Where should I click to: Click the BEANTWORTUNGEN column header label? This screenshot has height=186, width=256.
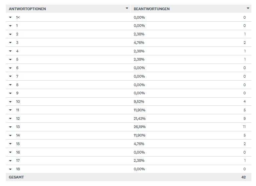pos(152,9)
